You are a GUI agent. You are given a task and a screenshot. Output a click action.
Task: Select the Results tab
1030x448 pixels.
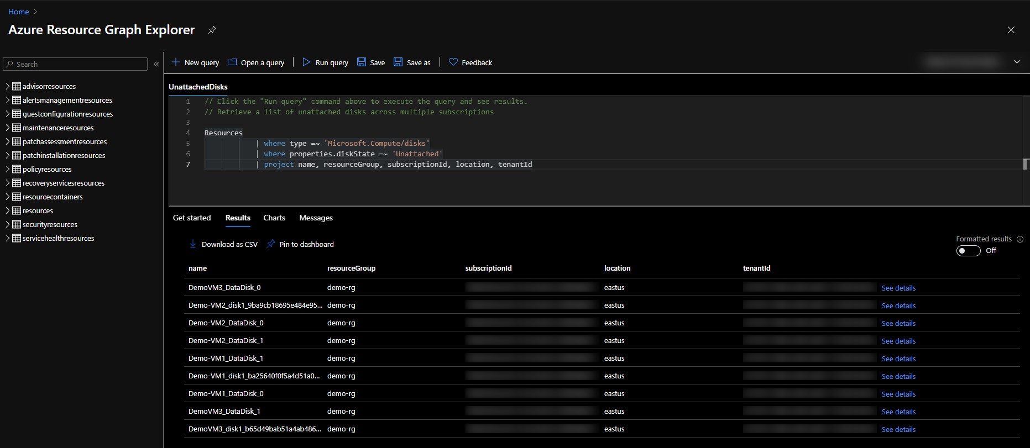[x=238, y=218]
